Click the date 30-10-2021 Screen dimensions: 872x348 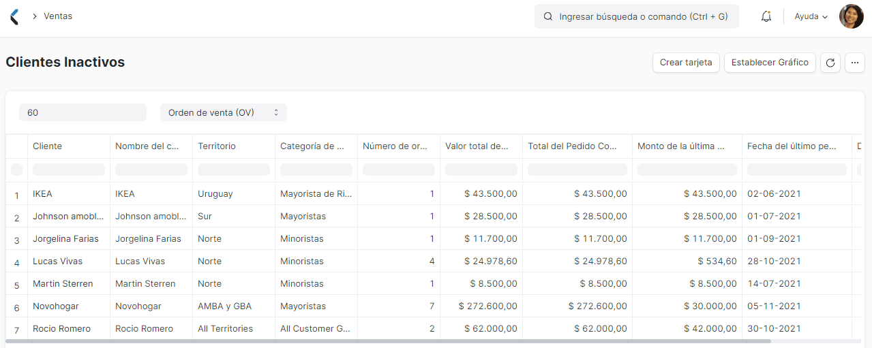pos(796,328)
